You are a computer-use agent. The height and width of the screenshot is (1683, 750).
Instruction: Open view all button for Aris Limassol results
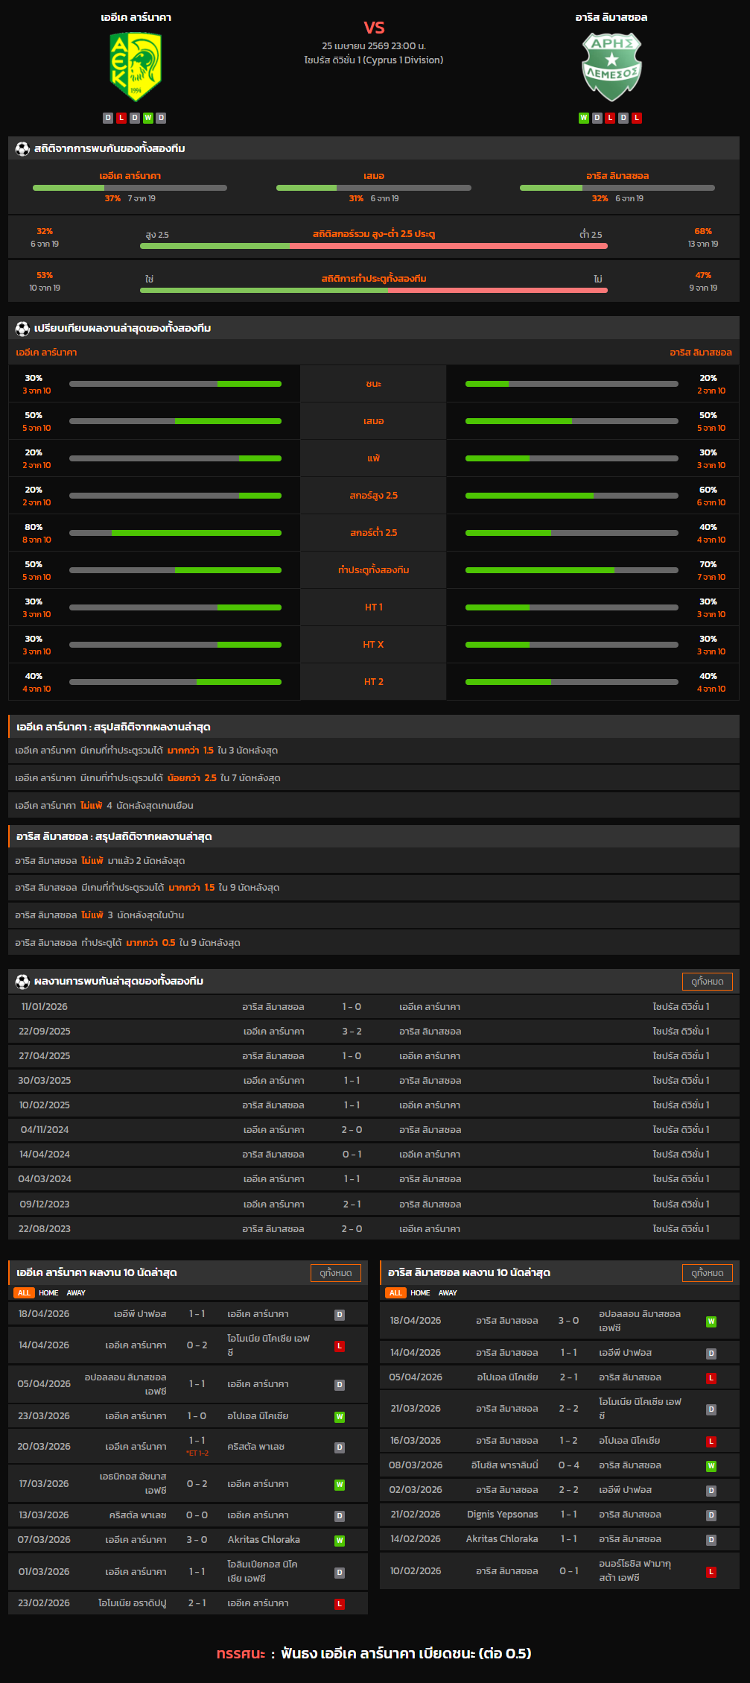point(707,1272)
